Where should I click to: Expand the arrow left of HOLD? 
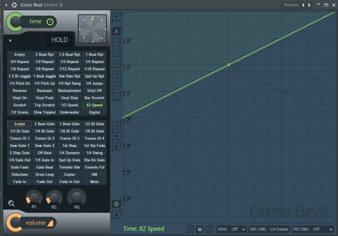(10, 41)
